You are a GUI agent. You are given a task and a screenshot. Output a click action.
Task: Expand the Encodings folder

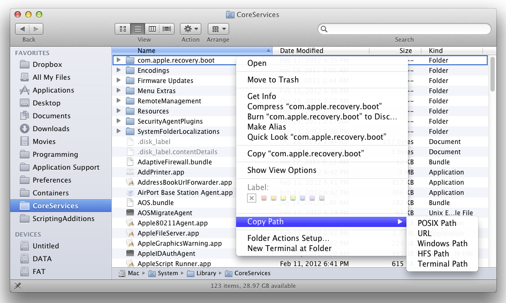[x=118, y=70]
